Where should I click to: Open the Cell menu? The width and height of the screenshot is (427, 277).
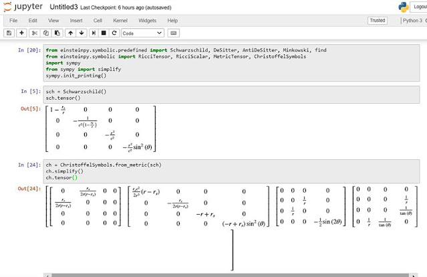(98, 21)
